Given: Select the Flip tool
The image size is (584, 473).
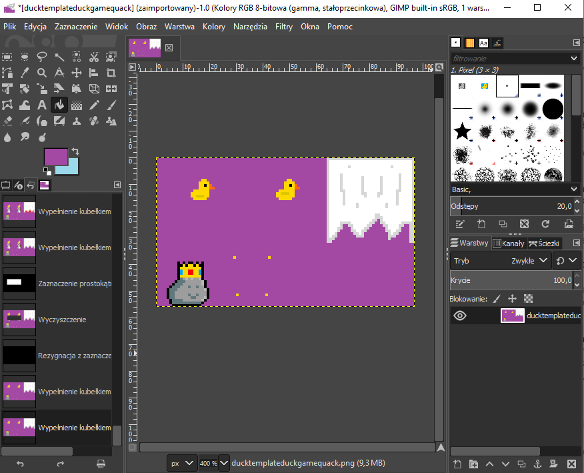Looking at the screenshot, I should click(x=111, y=89).
